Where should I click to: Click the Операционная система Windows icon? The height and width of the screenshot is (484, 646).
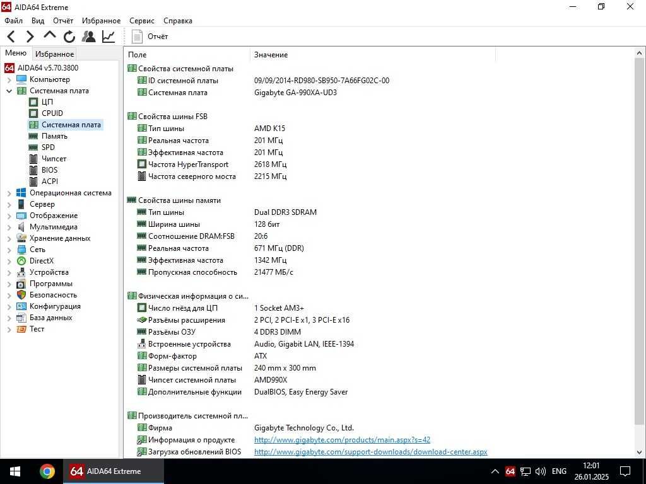point(21,193)
